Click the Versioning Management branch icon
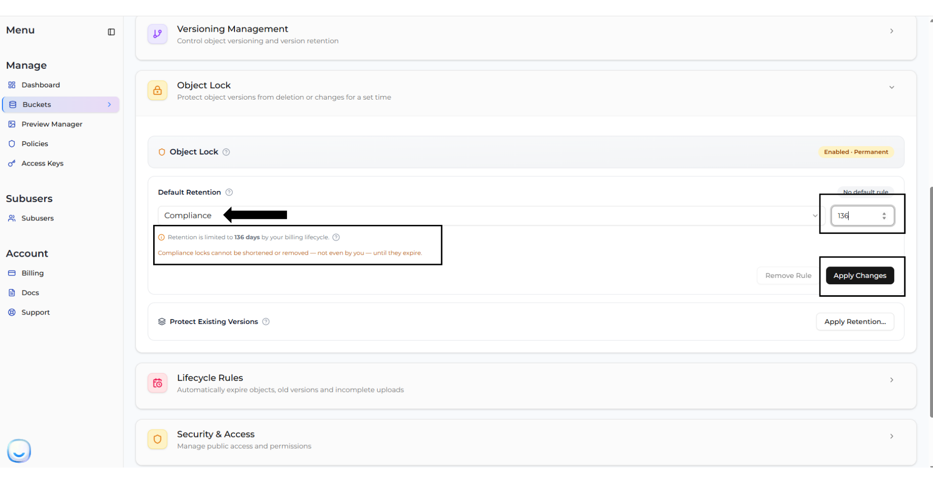The height and width of the screenshot is (483, 933). click(x=158, y=34)
